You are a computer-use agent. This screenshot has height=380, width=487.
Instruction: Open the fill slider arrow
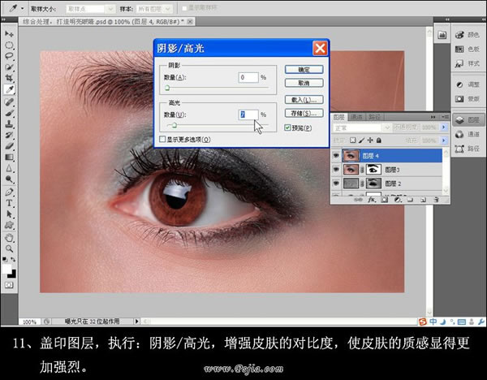[x=444, y=140]
